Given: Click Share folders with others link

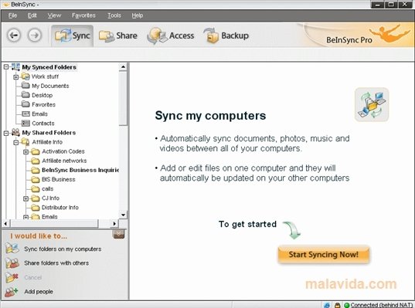Looking at the screenshot, I should coord(56,263).
